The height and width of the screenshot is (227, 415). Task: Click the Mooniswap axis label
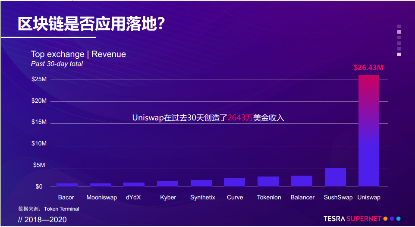tap(102, 197)
